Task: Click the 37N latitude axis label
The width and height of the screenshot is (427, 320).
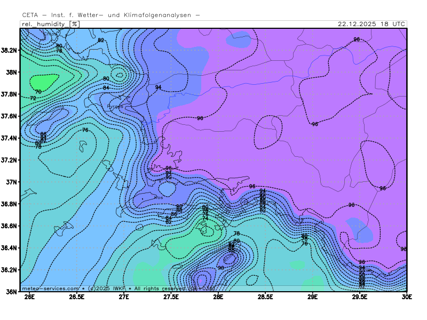Action: 10,182
